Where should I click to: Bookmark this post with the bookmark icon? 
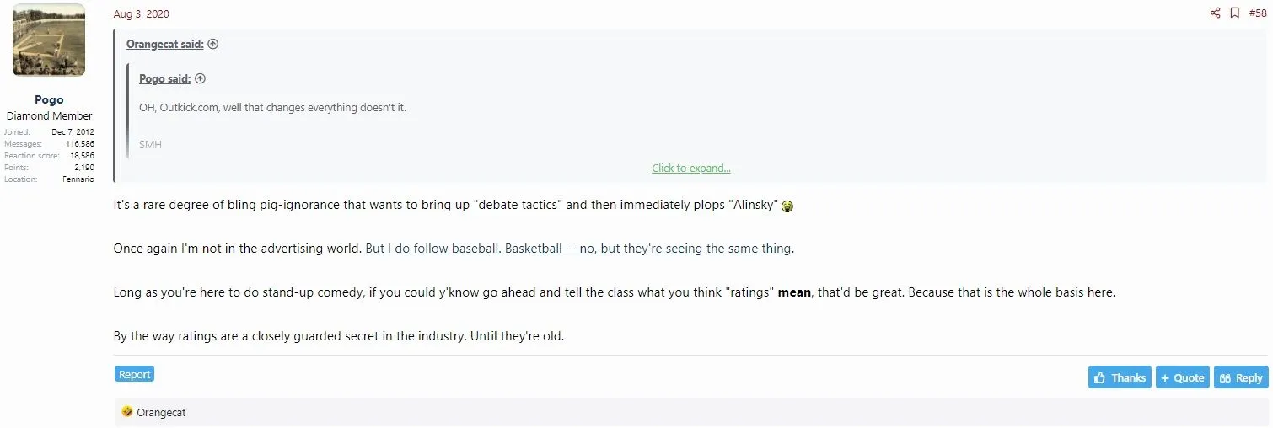click(1234, 13)
